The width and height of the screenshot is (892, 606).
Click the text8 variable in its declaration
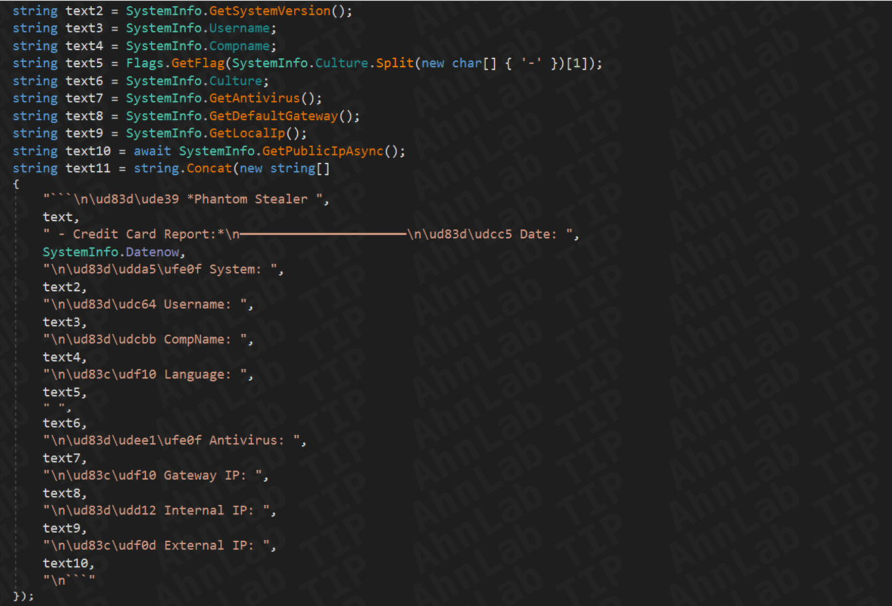[85, 116]
